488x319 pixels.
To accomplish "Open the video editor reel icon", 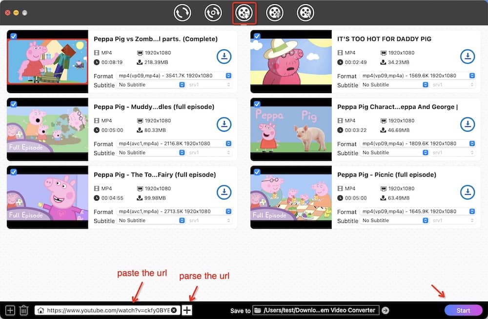I will pos(274,13).
